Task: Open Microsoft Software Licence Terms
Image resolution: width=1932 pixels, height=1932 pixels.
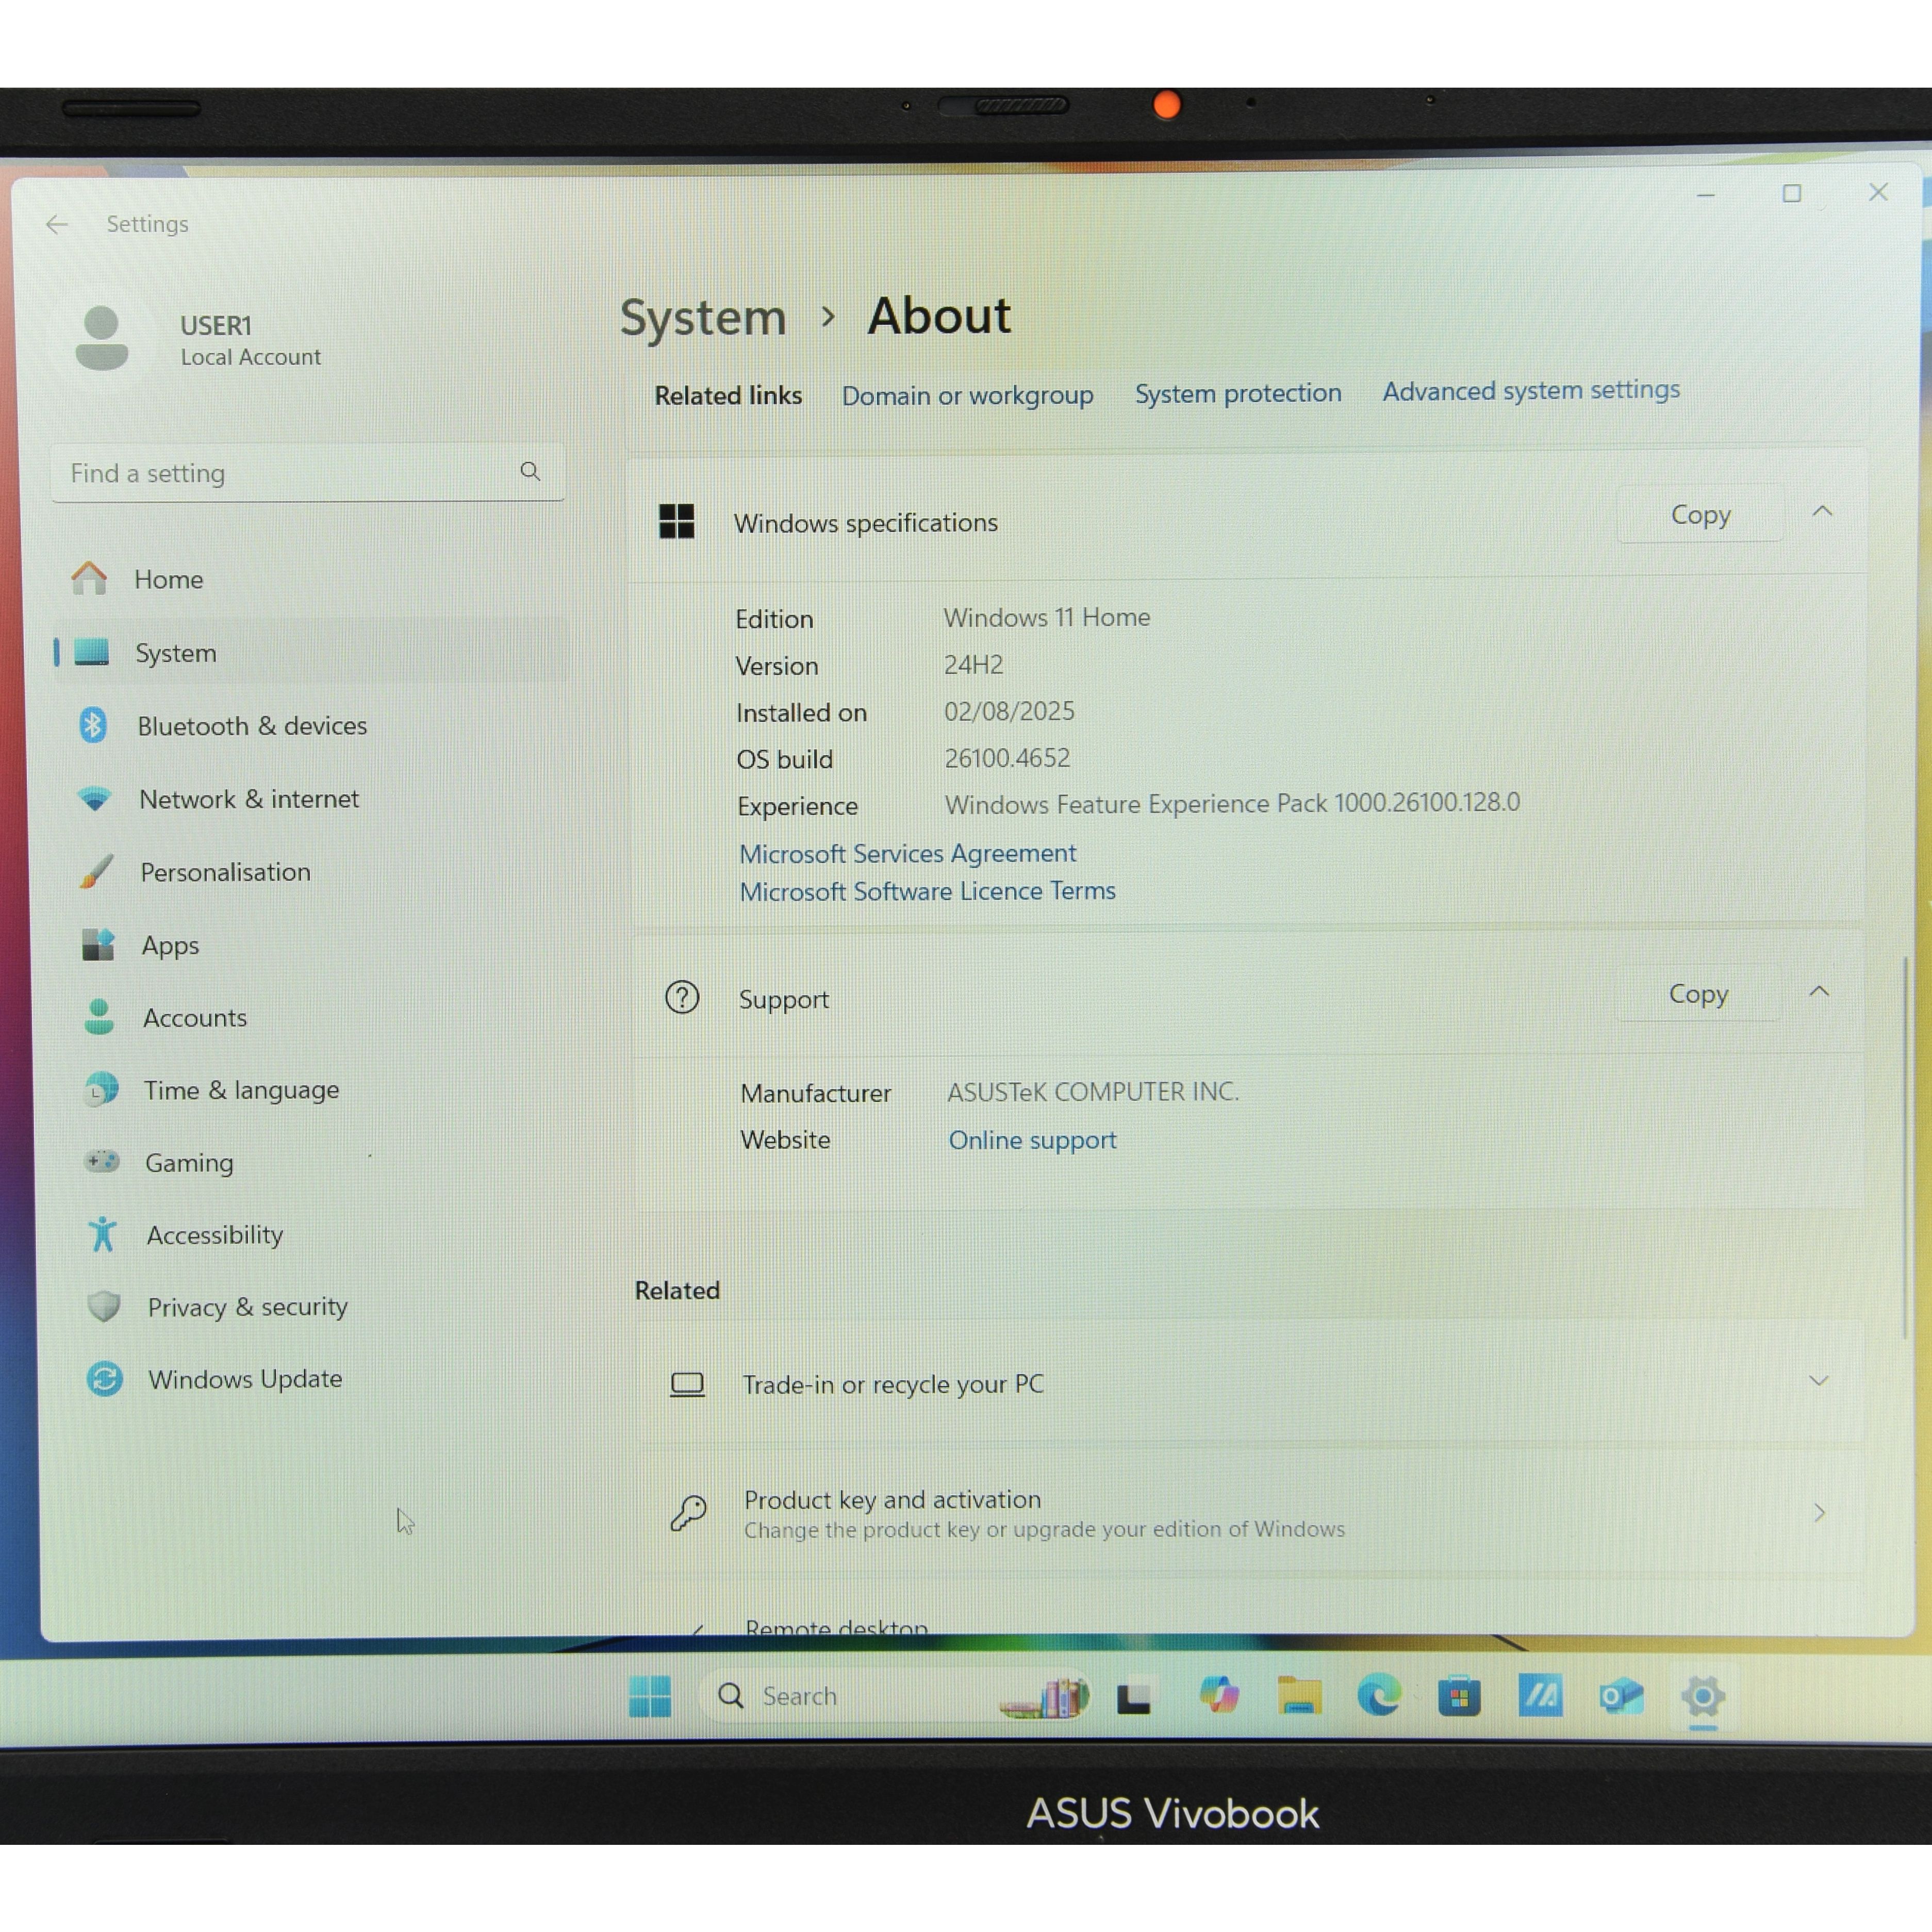Action: pos(927,891)
